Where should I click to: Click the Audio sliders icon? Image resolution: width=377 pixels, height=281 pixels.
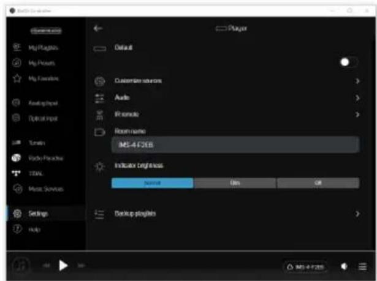click(x=99, y=98)
